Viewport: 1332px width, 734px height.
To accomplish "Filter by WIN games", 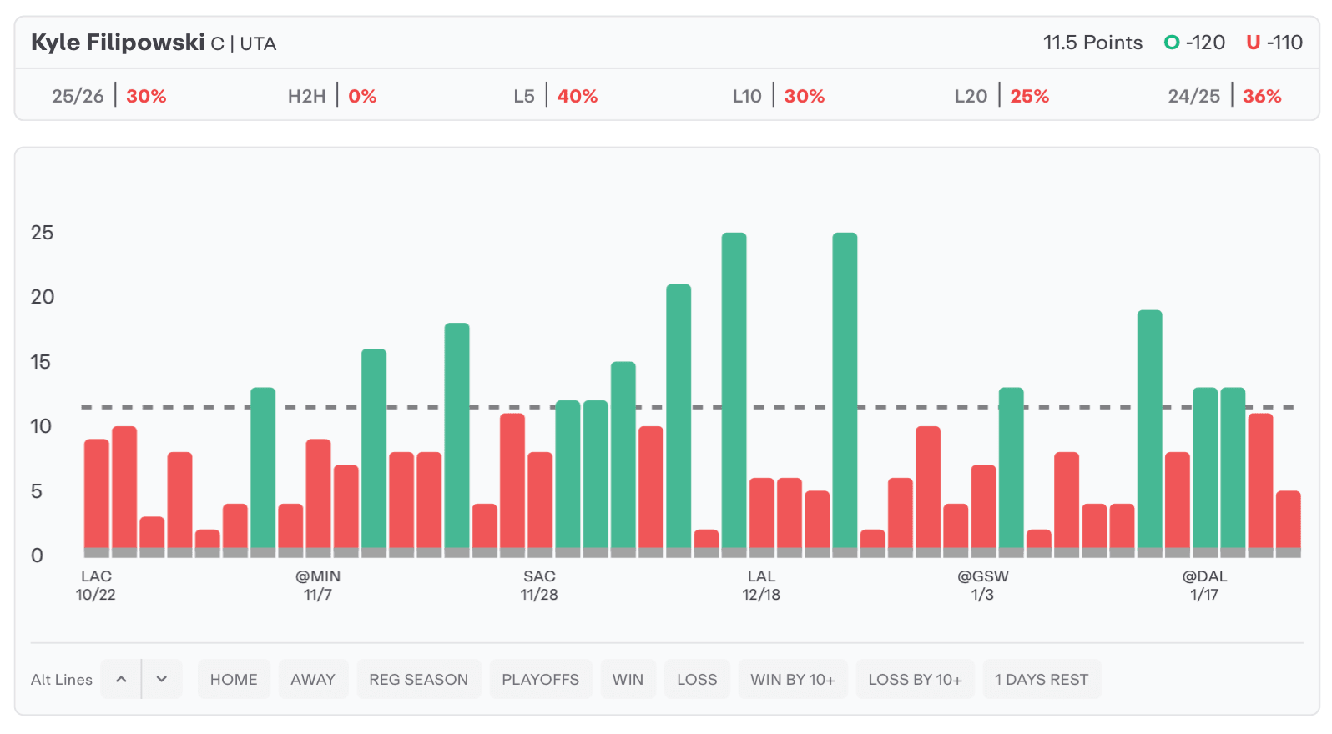I will click(x=628, y=679).
